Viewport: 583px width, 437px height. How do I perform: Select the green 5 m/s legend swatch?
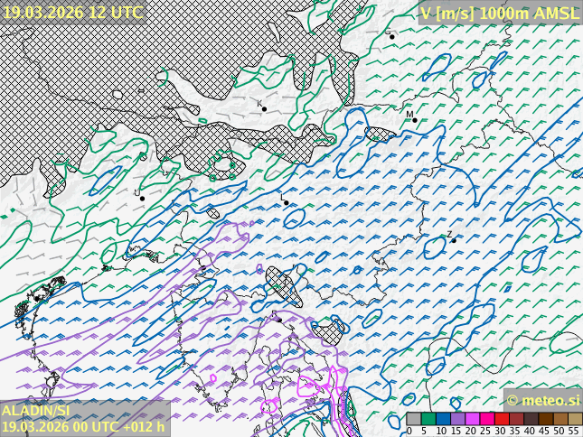(428, 419)
